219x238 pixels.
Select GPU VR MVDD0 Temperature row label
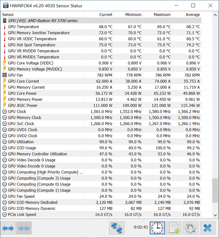[33, 51]
